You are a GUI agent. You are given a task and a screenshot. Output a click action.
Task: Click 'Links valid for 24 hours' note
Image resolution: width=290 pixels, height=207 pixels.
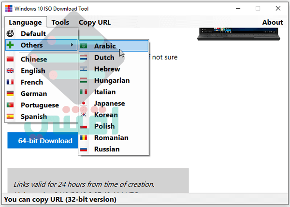click(84, 184)
